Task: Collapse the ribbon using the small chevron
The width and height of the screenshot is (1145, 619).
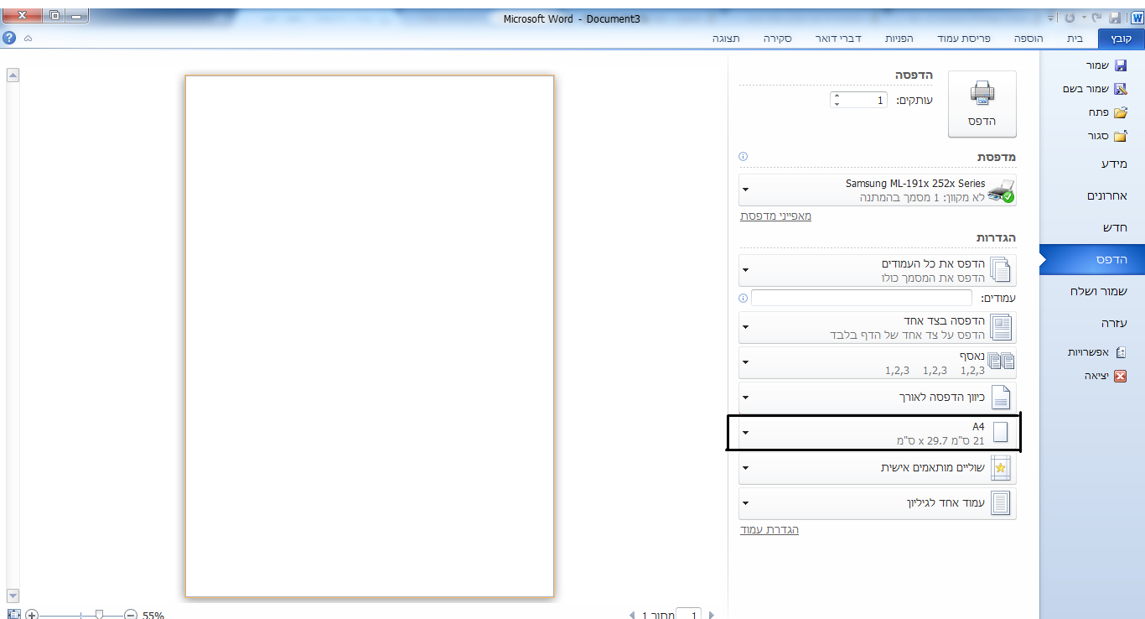Action: pos(28,39)
